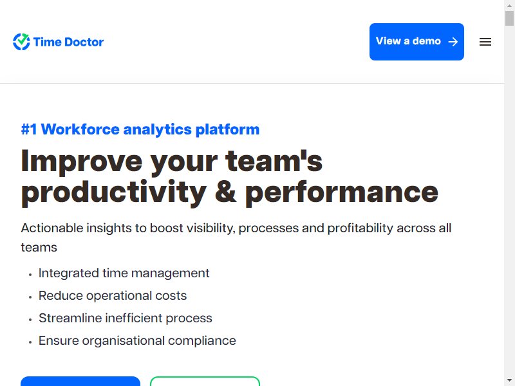Click the 'Improve your team's' headline line
Image resolution: width=515 pixels, height=386 pixels.
pos(172,161)
